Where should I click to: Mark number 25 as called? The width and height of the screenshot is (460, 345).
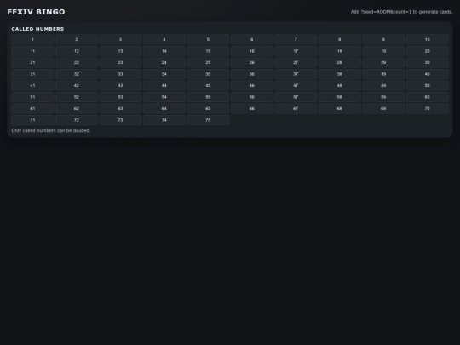coord(208,62)
